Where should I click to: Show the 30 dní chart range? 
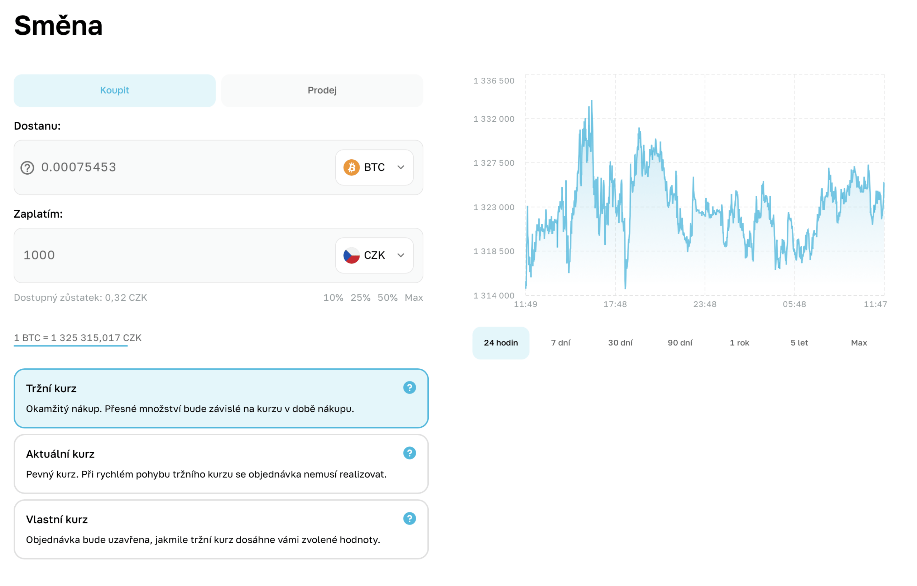click(620, 343)
